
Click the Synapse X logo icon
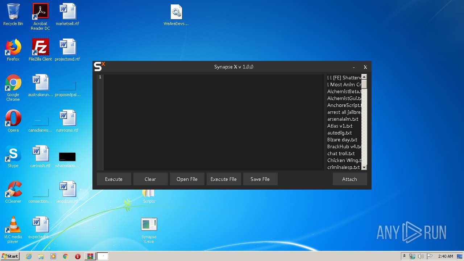click(99, 66)
